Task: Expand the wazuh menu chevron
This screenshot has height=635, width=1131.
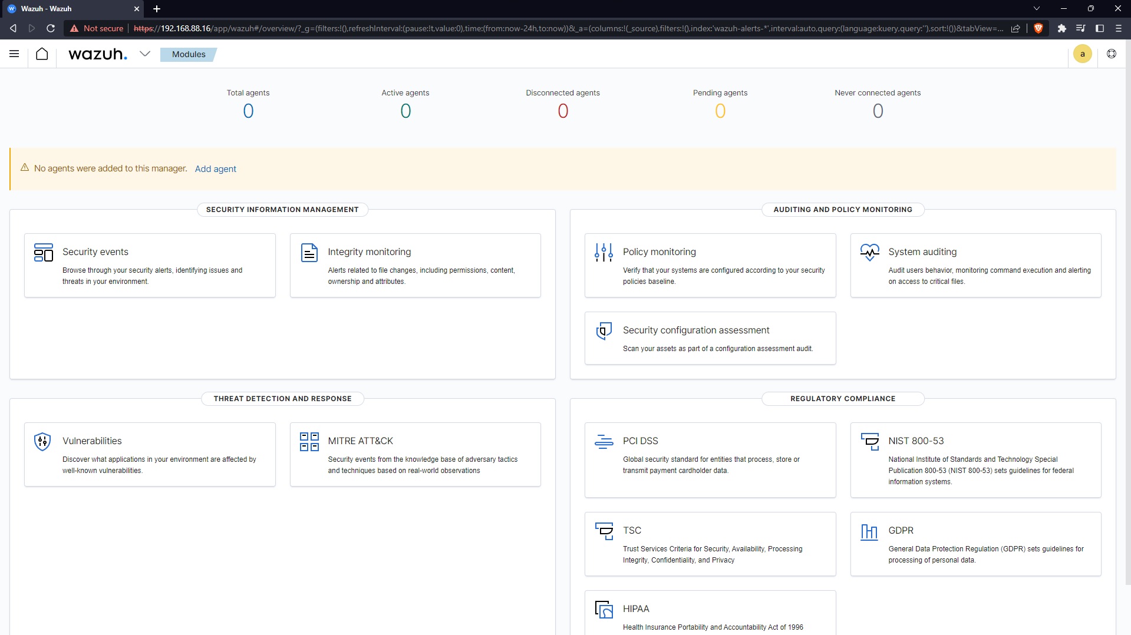Action: click(x=144, y=54)
